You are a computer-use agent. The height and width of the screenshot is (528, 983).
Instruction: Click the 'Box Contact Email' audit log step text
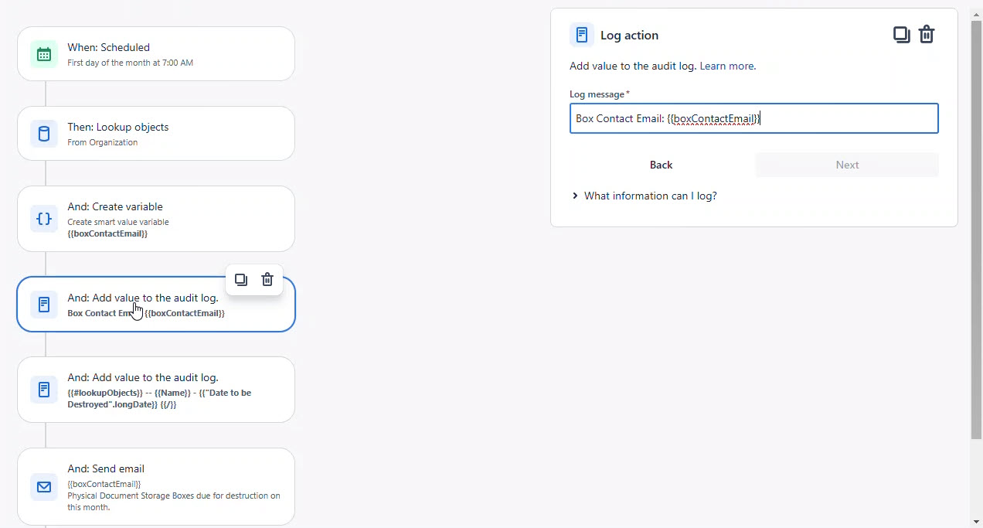click(x=146, y=313)
